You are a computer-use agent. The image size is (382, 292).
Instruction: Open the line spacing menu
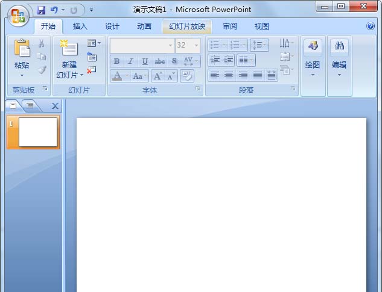(x=259, y=45)
